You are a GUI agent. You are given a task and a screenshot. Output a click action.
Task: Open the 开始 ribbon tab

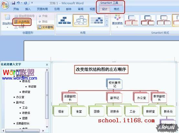tap(16, 9)
